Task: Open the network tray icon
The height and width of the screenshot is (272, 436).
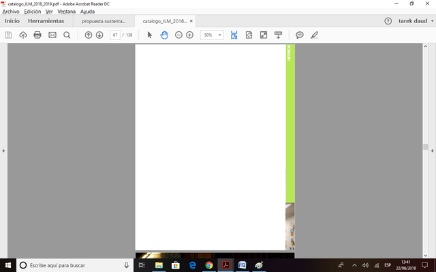Action: tap(377, 265)
